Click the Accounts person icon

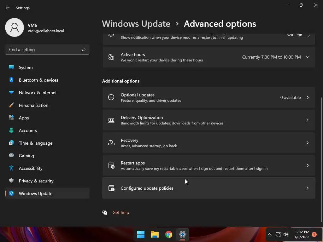[11, 130]
